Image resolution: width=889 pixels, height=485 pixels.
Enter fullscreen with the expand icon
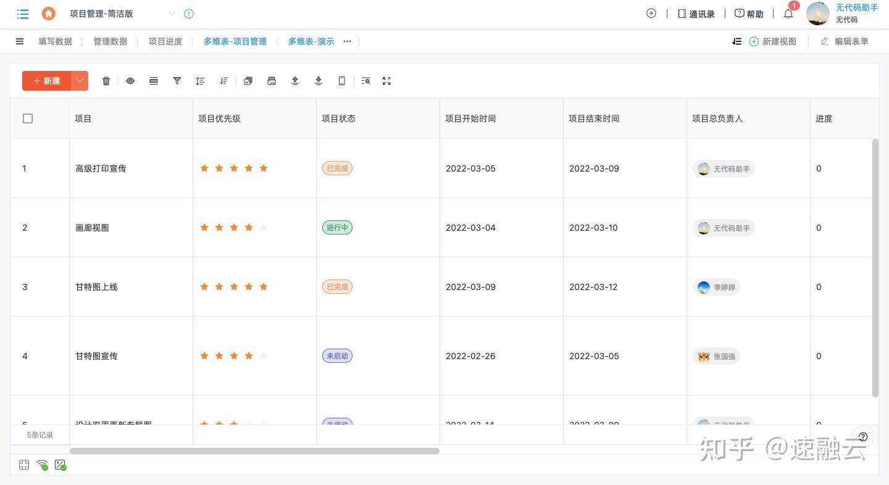[x=386, y=81]
